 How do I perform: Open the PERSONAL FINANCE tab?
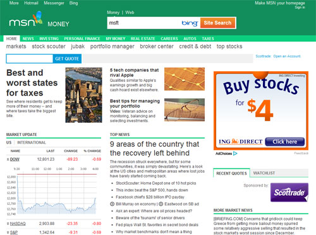82,38
